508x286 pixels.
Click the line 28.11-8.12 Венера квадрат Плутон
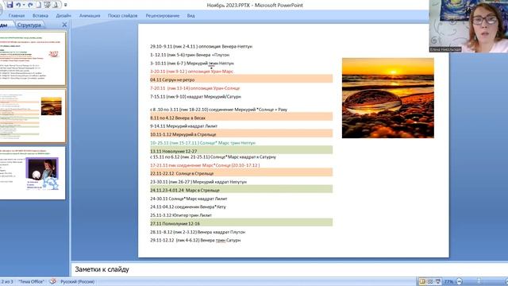coord(198,232)
